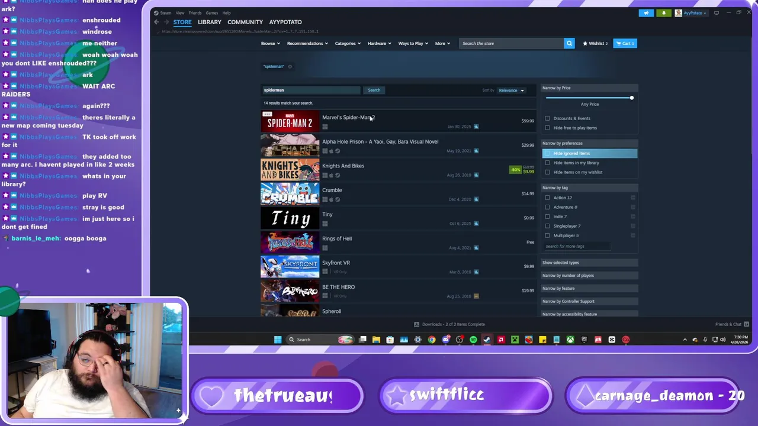Open the Wishlist button
758x426 pixels.
click(595, 43)
